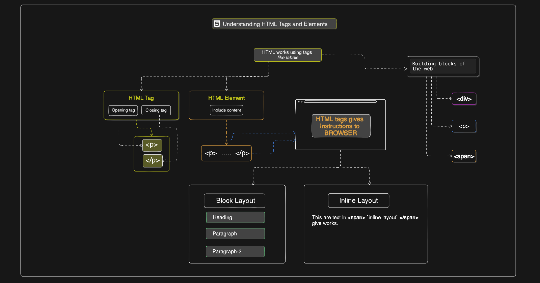This screenshot has height=283, width=540.
Task: Click the olive opening <p> tag box
Action: [152, 145]
